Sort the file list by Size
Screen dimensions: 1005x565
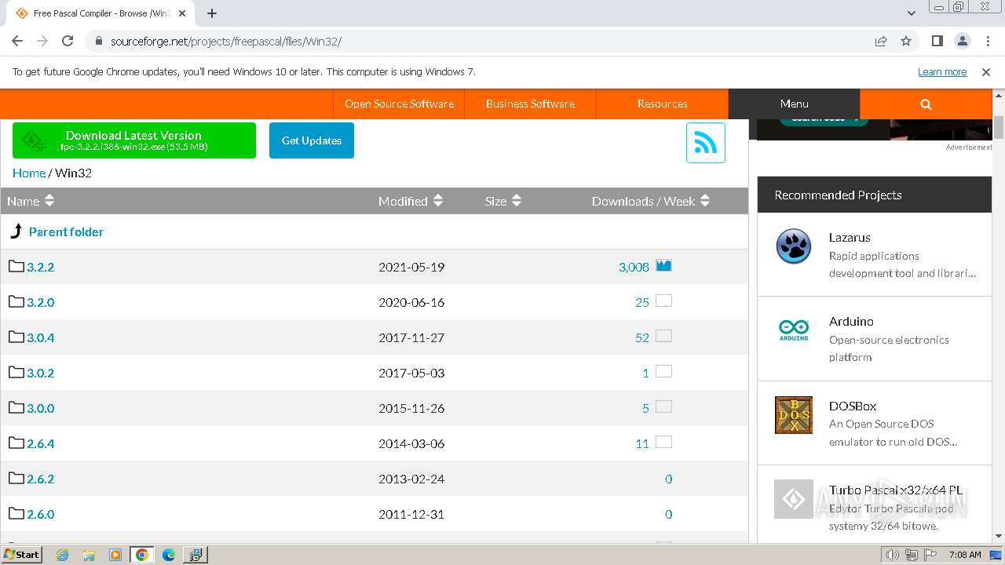coord(503,201)
